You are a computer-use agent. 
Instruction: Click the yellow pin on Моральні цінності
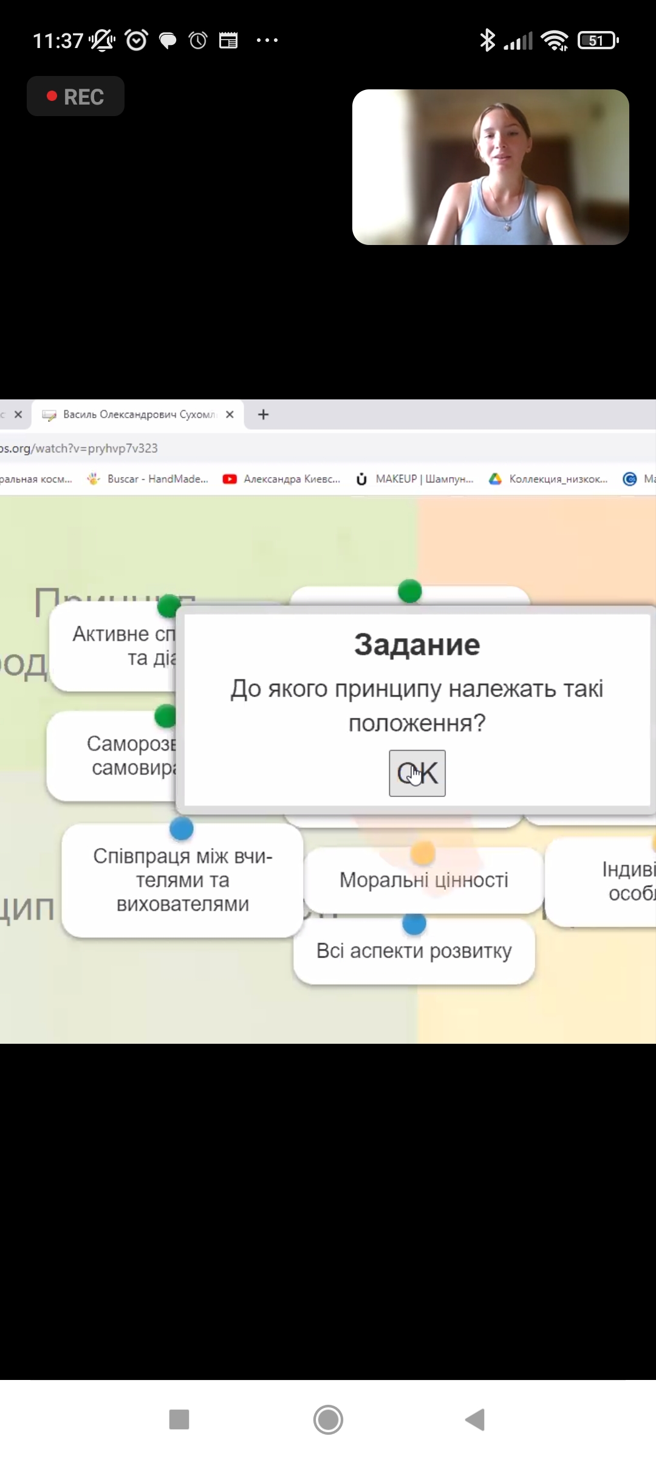coord(423,852)
